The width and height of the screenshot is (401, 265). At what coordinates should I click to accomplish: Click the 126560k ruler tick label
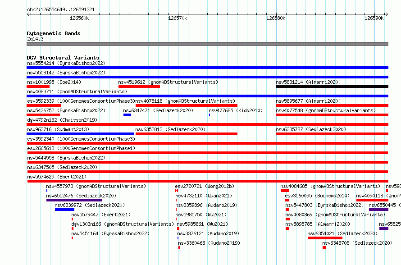(79, 18)
